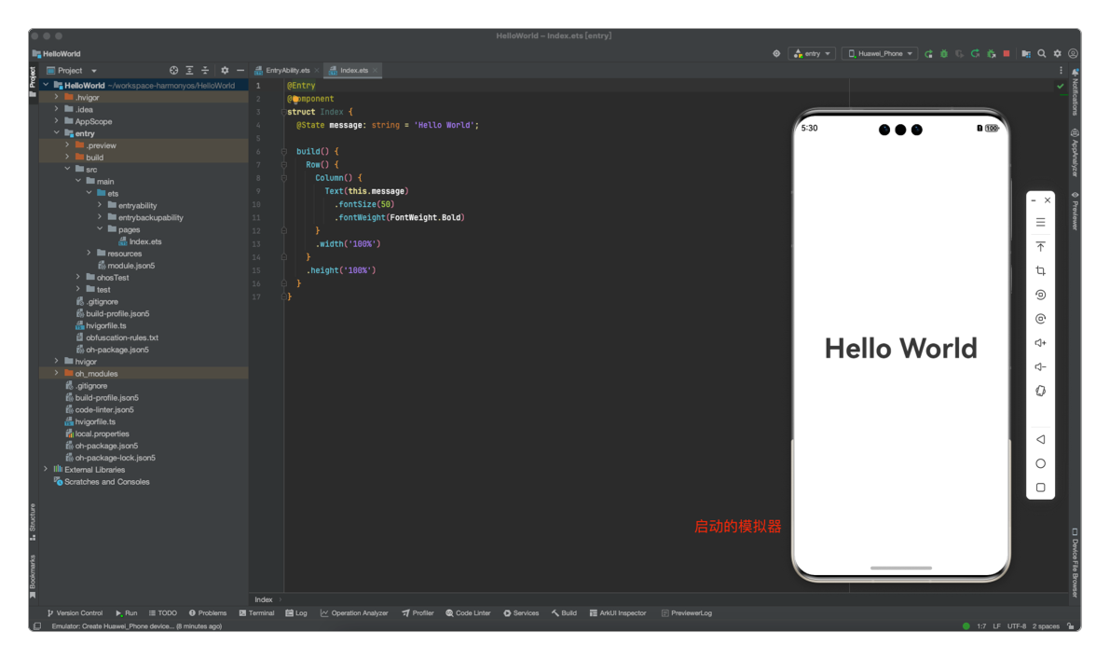Screen dimensions: 1110x660
Task: Open Project Structure from the toolbar
Action: click(x=1026, y=54)
